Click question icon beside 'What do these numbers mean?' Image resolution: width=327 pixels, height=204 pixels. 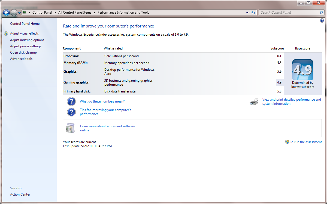[x=71, y=101]
